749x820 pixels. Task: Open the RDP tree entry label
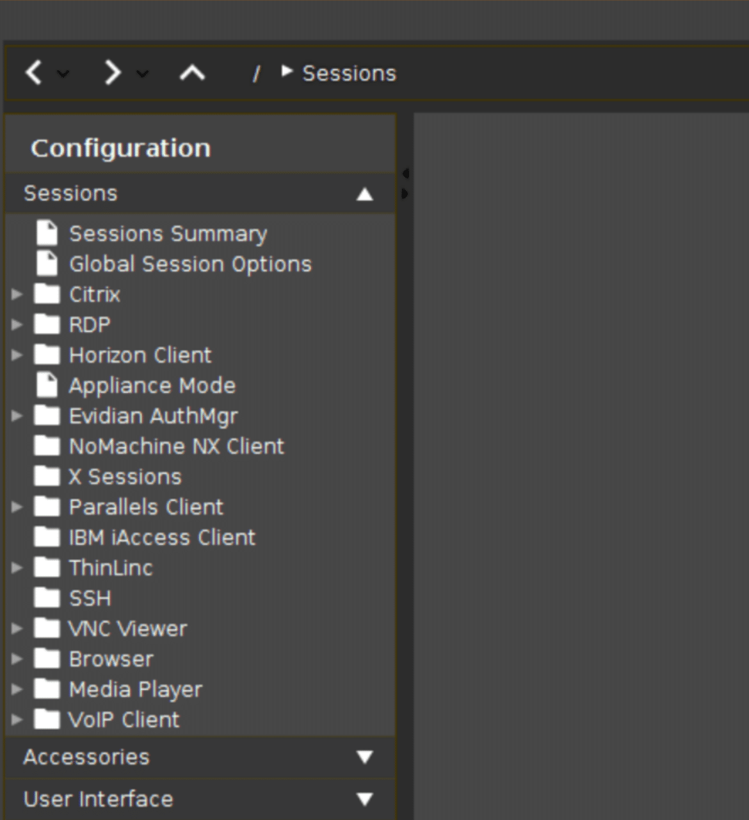tap(90, 325)
